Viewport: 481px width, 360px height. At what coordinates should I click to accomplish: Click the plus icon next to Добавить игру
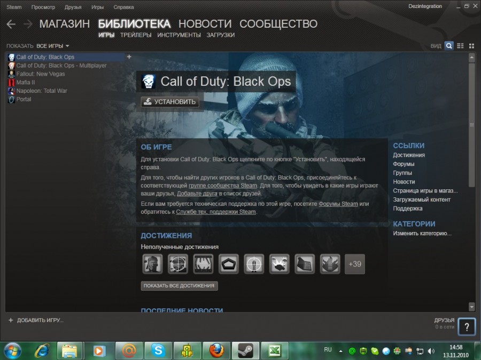pos(11,320)
